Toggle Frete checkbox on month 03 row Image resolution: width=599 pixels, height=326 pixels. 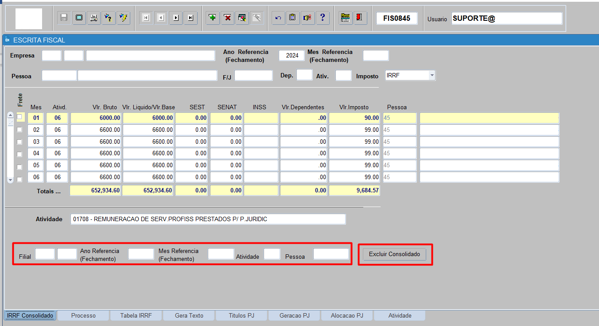pyautogui.click(x=19, y=142)
